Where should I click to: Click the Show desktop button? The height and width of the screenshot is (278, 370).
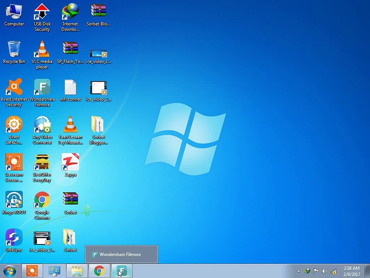click(x=368, y=271)
